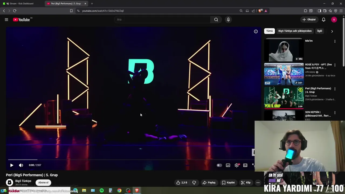Toggle subtitles in the player
This screenshot has height=194, width=345.
pos(228,165)
